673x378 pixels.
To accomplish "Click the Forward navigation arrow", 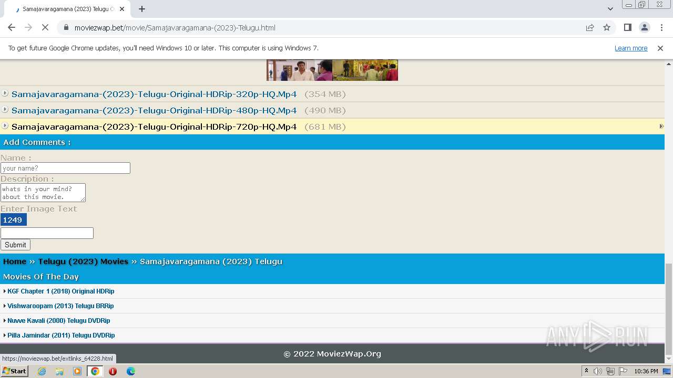I will (x=28, y=27).
